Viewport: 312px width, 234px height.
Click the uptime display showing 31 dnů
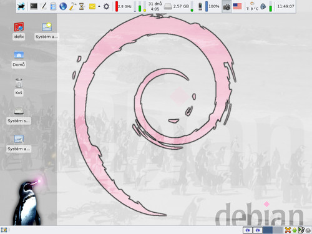click(155, 6)
